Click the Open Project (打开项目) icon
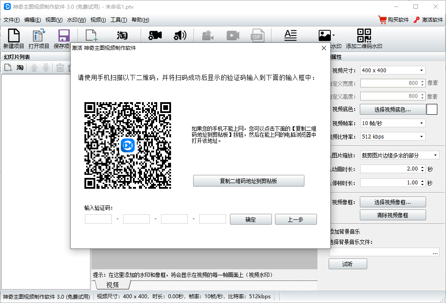This screenshot has height=303, width=446. (x=39, y=35)
